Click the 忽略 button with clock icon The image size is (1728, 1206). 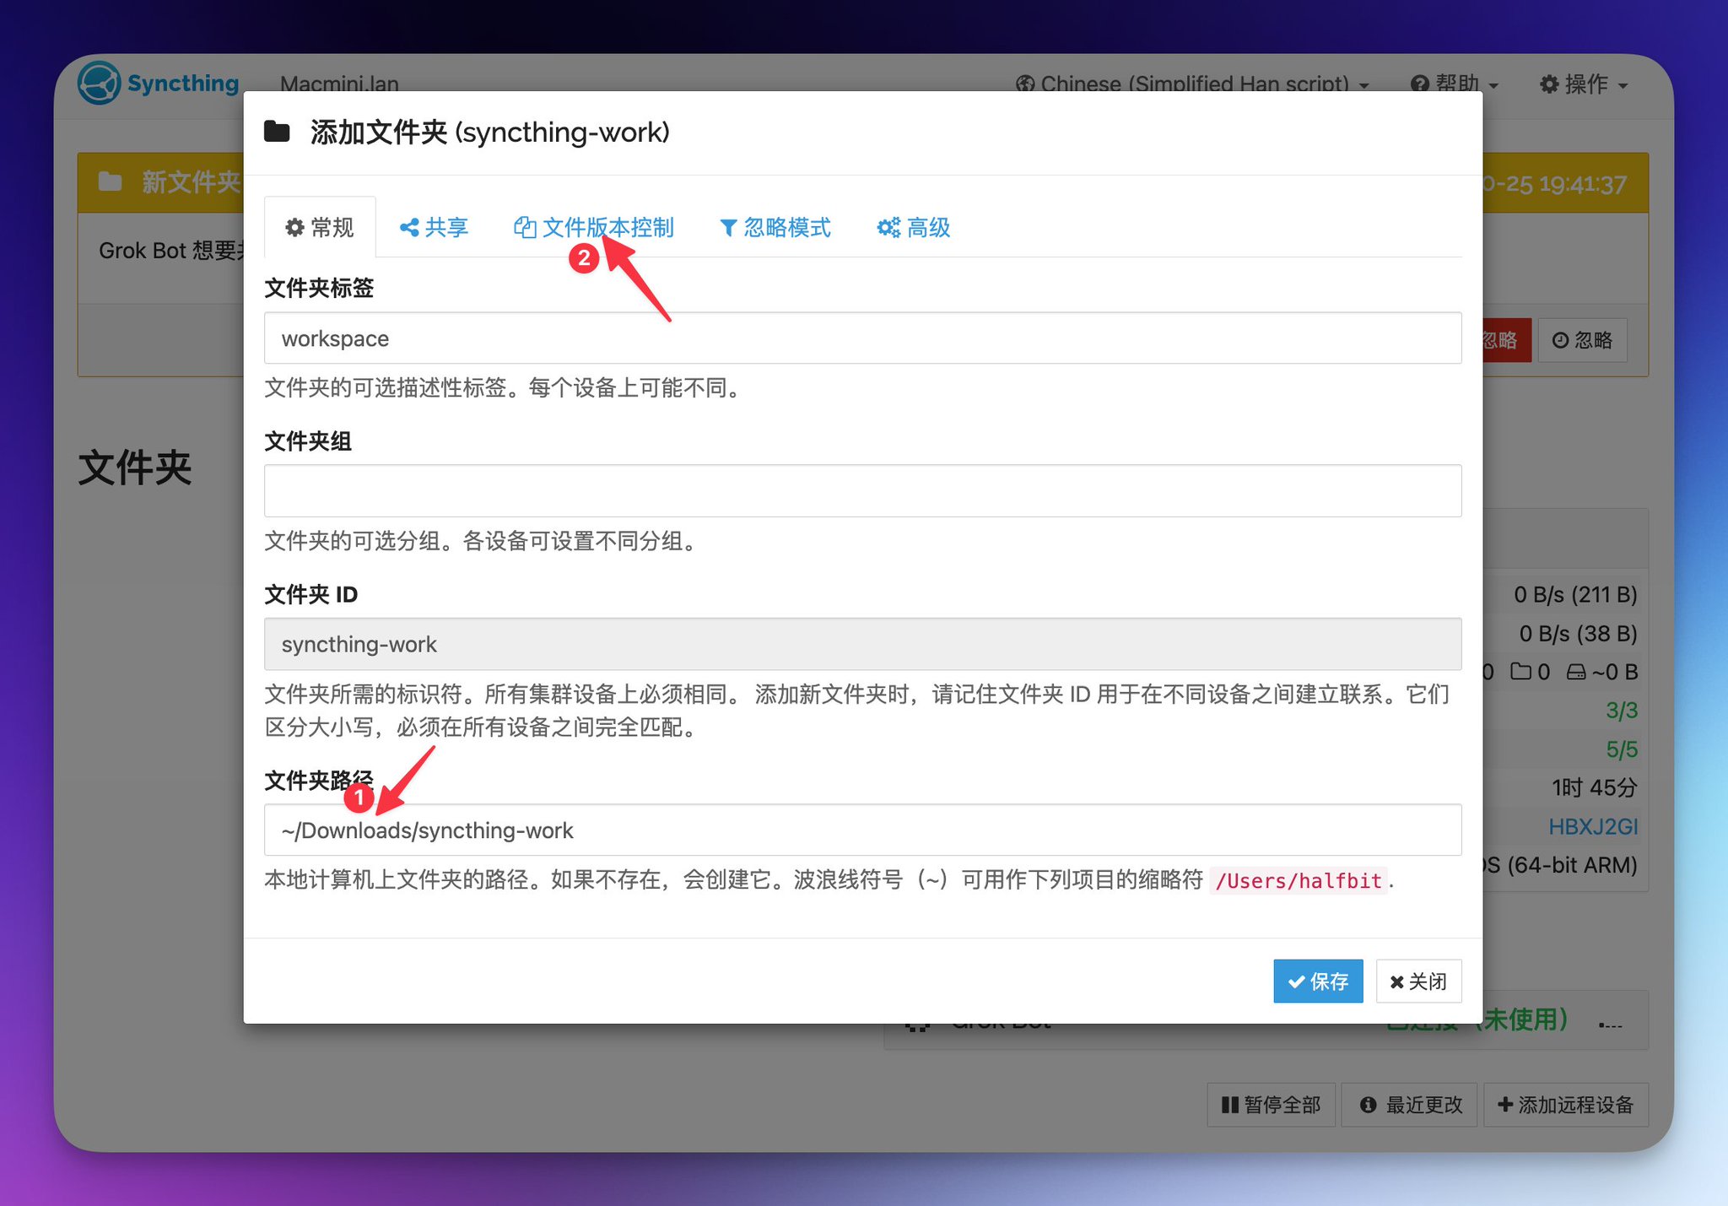(1582, 340)
